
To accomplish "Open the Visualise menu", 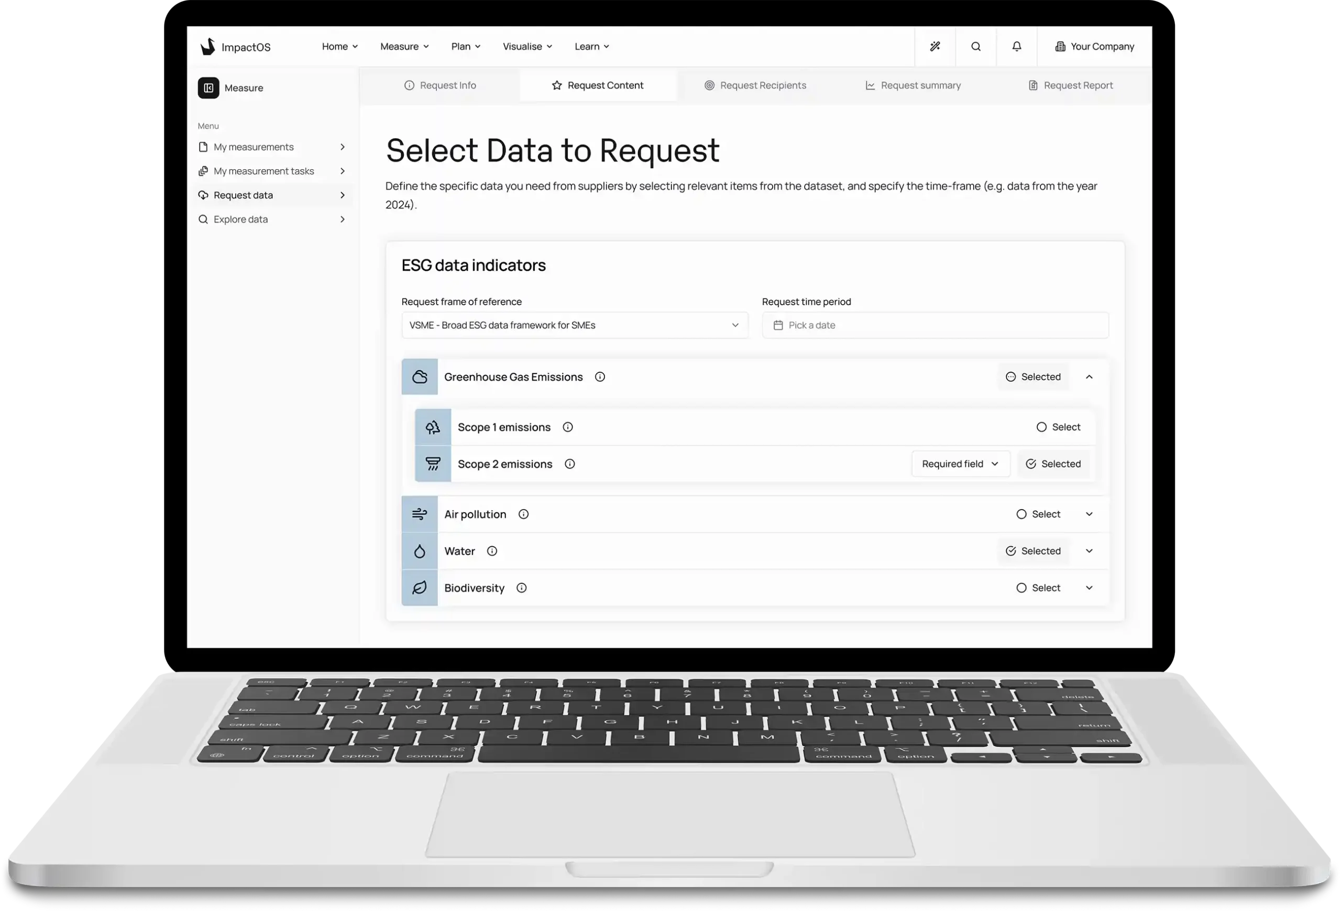I will coord(527,47).
